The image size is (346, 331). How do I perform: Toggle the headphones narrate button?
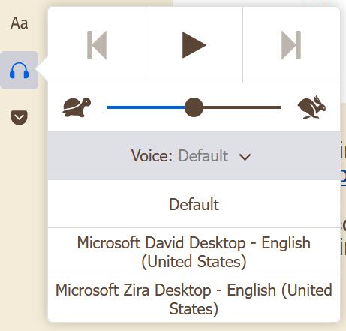(x=19, y=70)
